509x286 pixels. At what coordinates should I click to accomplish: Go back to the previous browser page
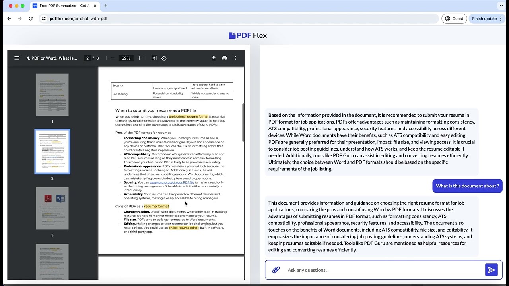[x=9, y=19]
